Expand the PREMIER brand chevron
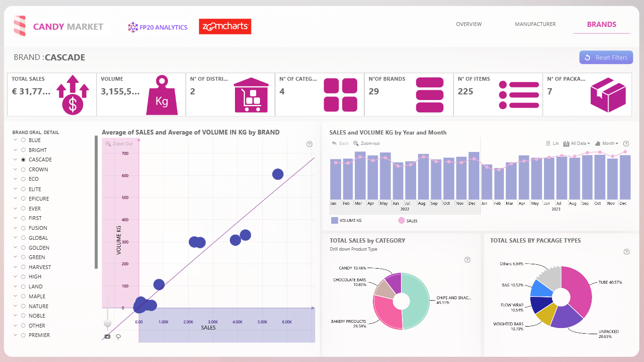This screenshot has width=644, height=362. [x=16, y=335]
